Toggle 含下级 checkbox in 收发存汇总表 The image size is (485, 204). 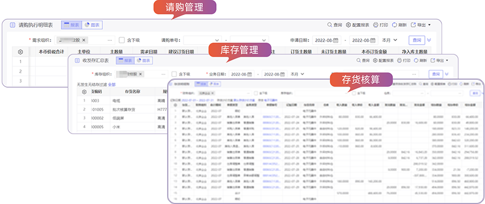click(x=174, y=74)
